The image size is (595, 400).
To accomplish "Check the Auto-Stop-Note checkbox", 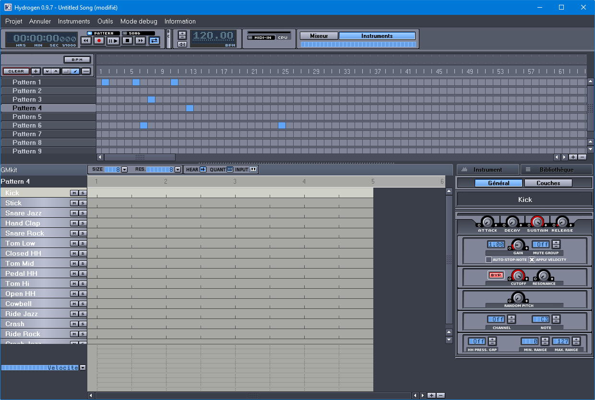I will [x=488, y=259].
